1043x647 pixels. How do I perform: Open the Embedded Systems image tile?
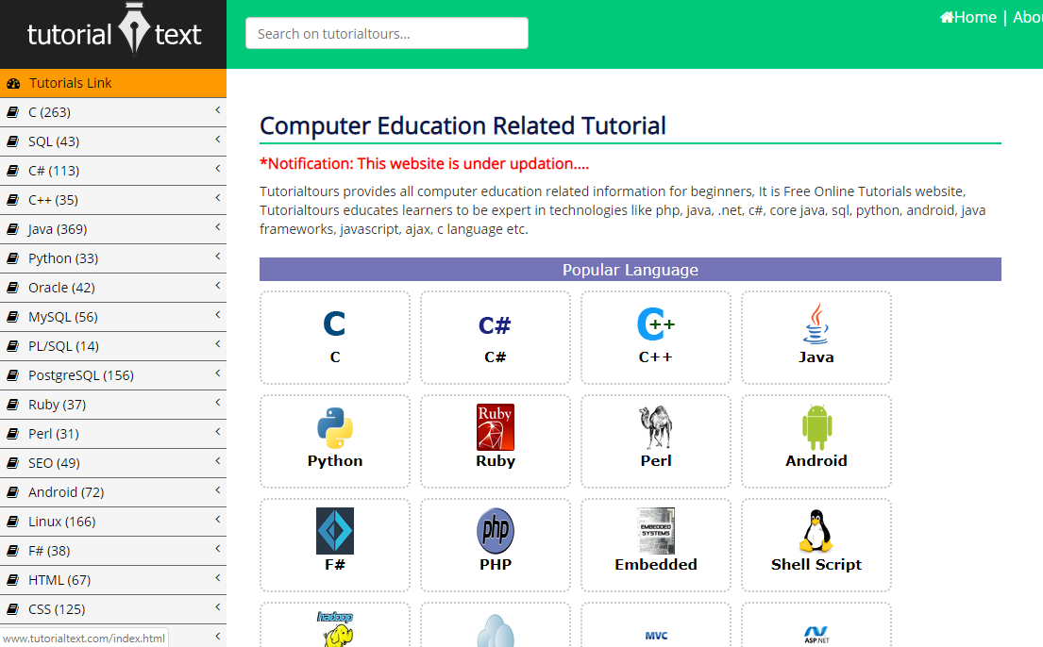(656, 531)
